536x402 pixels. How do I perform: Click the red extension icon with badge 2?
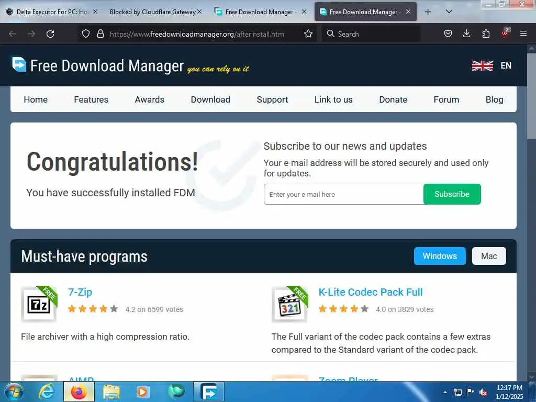(x=505, y=33)
